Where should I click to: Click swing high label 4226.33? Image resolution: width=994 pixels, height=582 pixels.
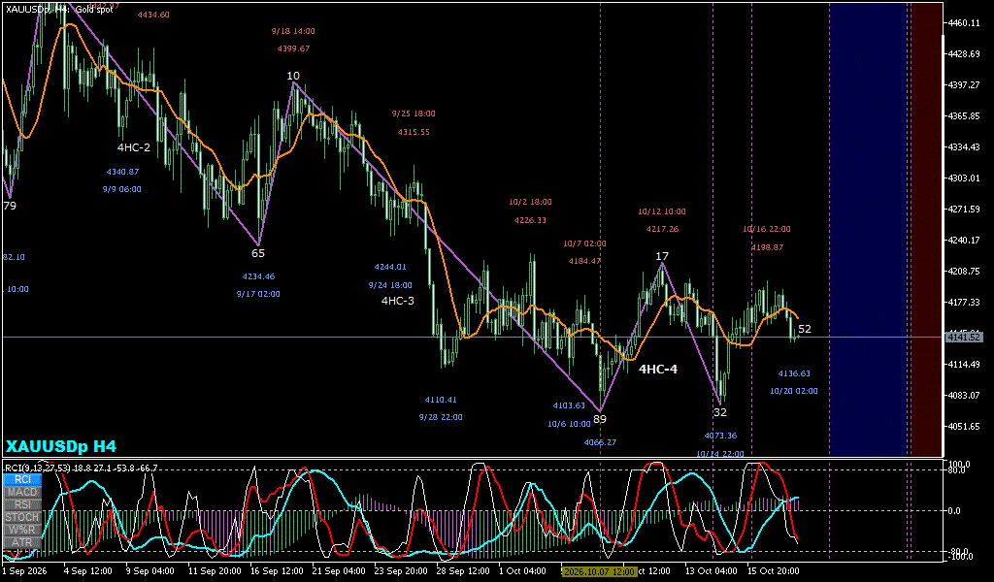(x=530, y=220)
